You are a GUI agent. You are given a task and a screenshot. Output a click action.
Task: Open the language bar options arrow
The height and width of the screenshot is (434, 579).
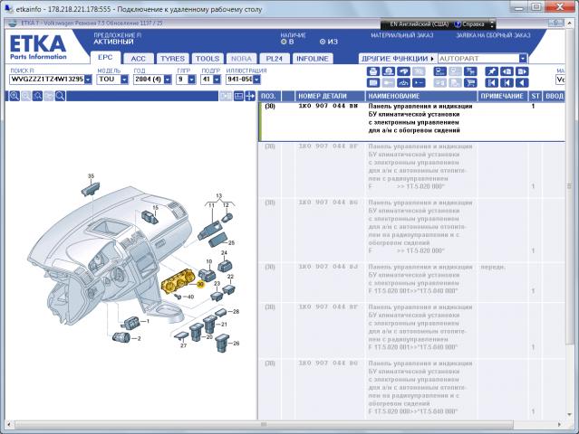pos(492,24)
